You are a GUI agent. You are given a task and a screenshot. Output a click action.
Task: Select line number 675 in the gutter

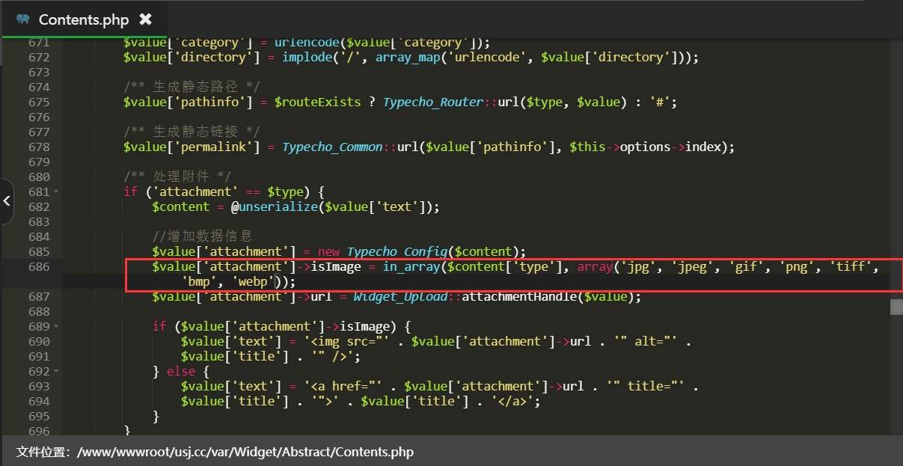[x=39, y=102]
